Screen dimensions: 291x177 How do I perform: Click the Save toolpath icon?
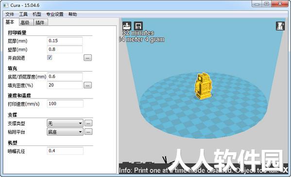pyautogui.click(x=138, y=26)
